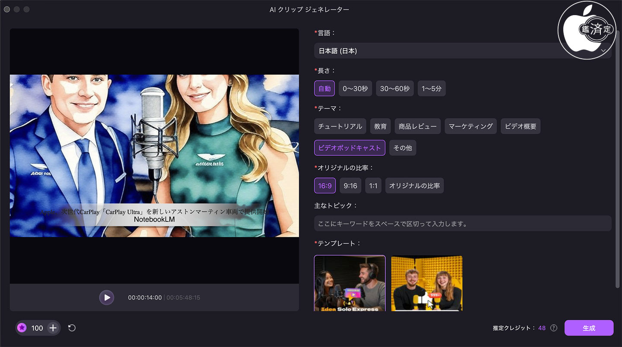Add more credits with plus icon
The height and width of the screenshot is (347, 622).
(x=53, y=328)
